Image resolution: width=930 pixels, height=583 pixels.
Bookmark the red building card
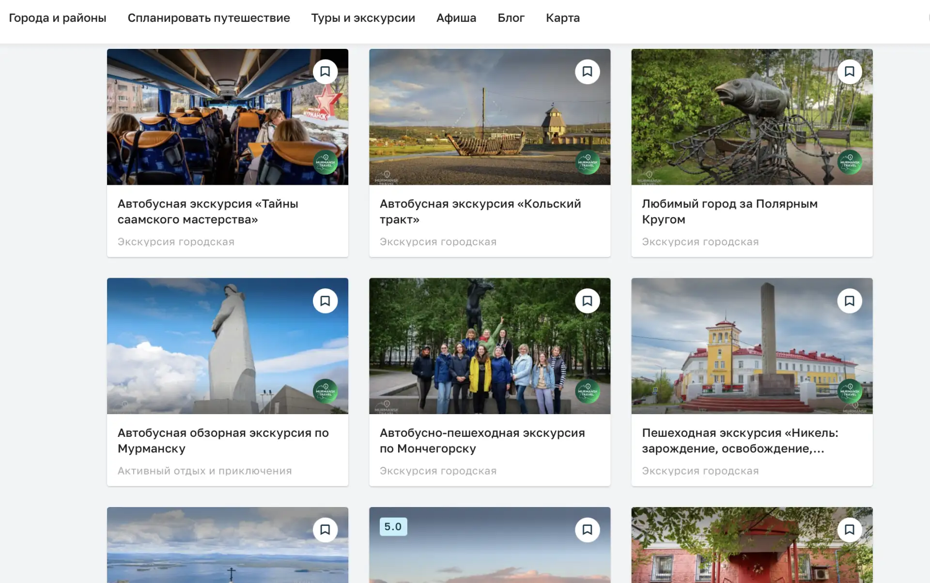click(850, 530)
